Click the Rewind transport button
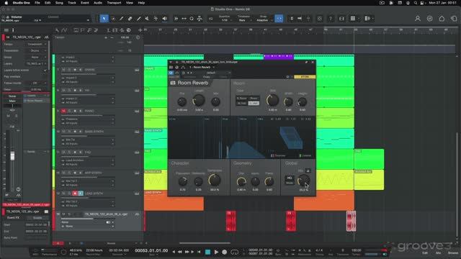The image size is (461, 259). (x=180, y=252)
